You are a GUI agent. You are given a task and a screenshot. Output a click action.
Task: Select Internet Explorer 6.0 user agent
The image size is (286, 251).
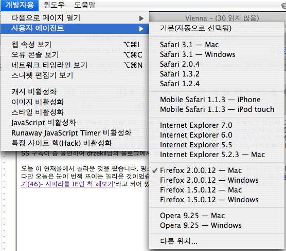pos(217,135)
